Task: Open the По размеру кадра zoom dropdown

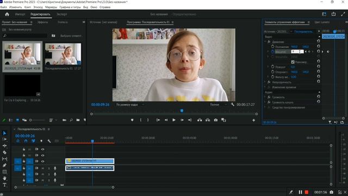Action: 130,105
